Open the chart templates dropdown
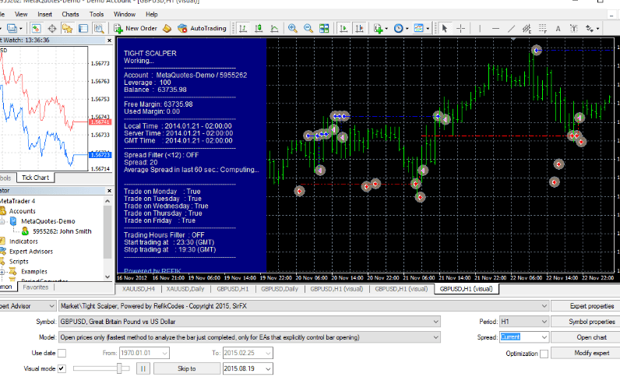 pyautogui.click(x=421, y=29)
